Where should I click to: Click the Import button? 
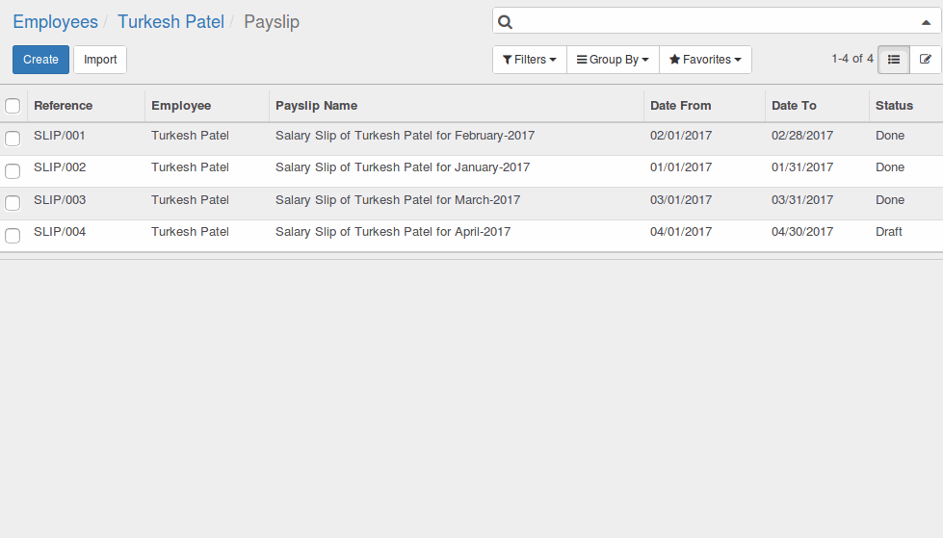[x=100, y=60]
